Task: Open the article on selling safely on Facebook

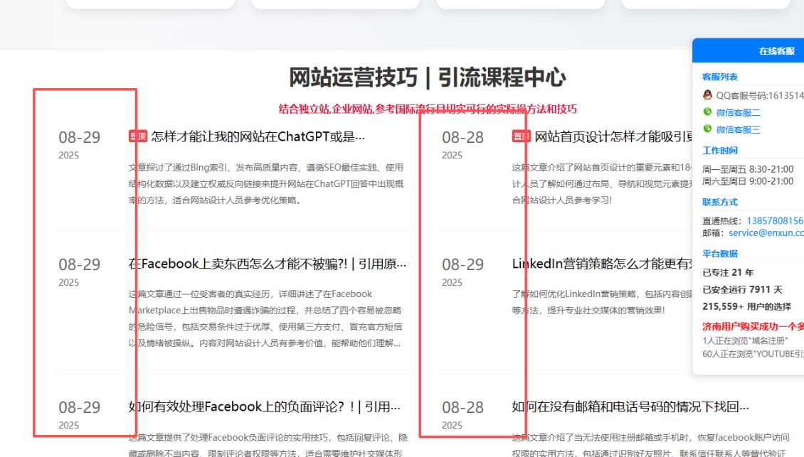Action: tap(267, 264)
